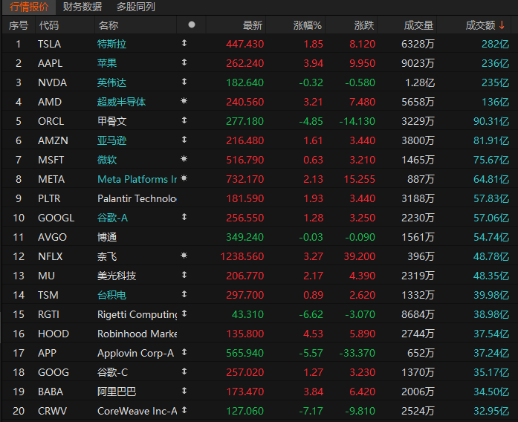
Task: Sort by the 最新 column header
Action: click(253, 25)
